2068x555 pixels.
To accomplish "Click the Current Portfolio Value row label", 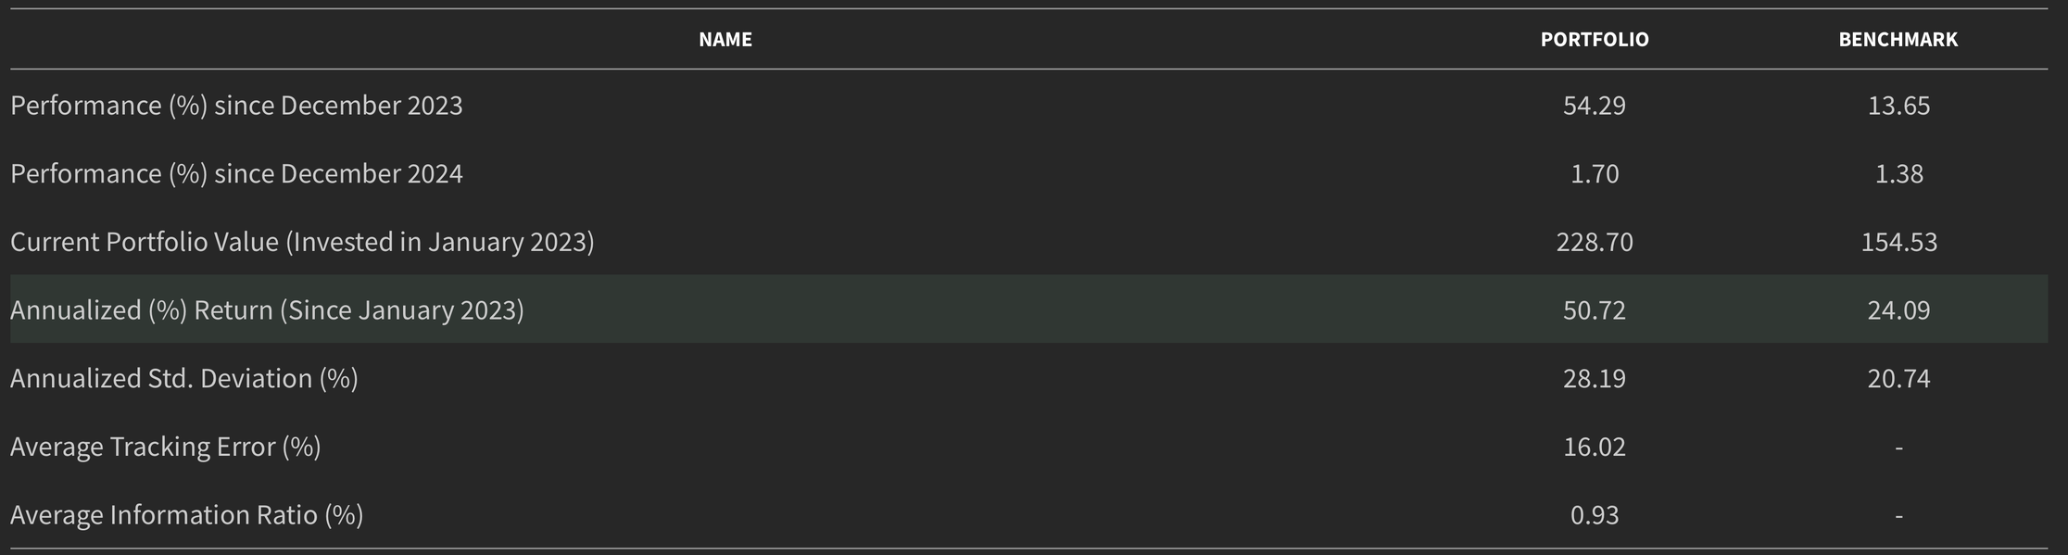I will 302,242.
